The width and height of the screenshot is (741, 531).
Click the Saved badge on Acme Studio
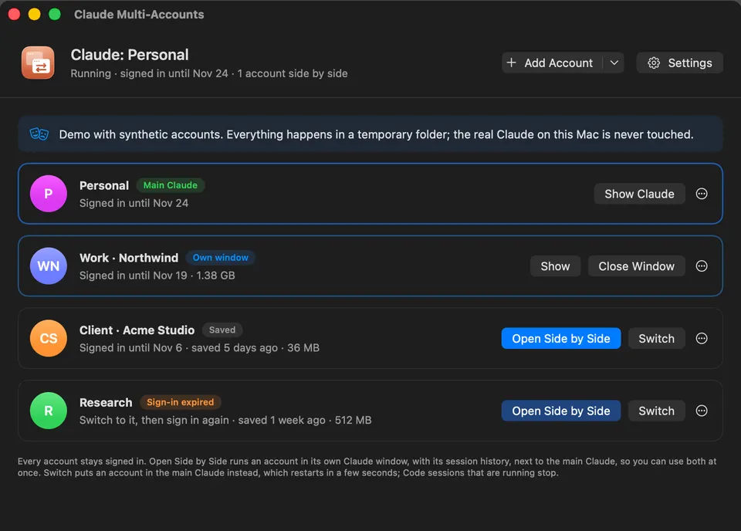click(x=222, y=330)
